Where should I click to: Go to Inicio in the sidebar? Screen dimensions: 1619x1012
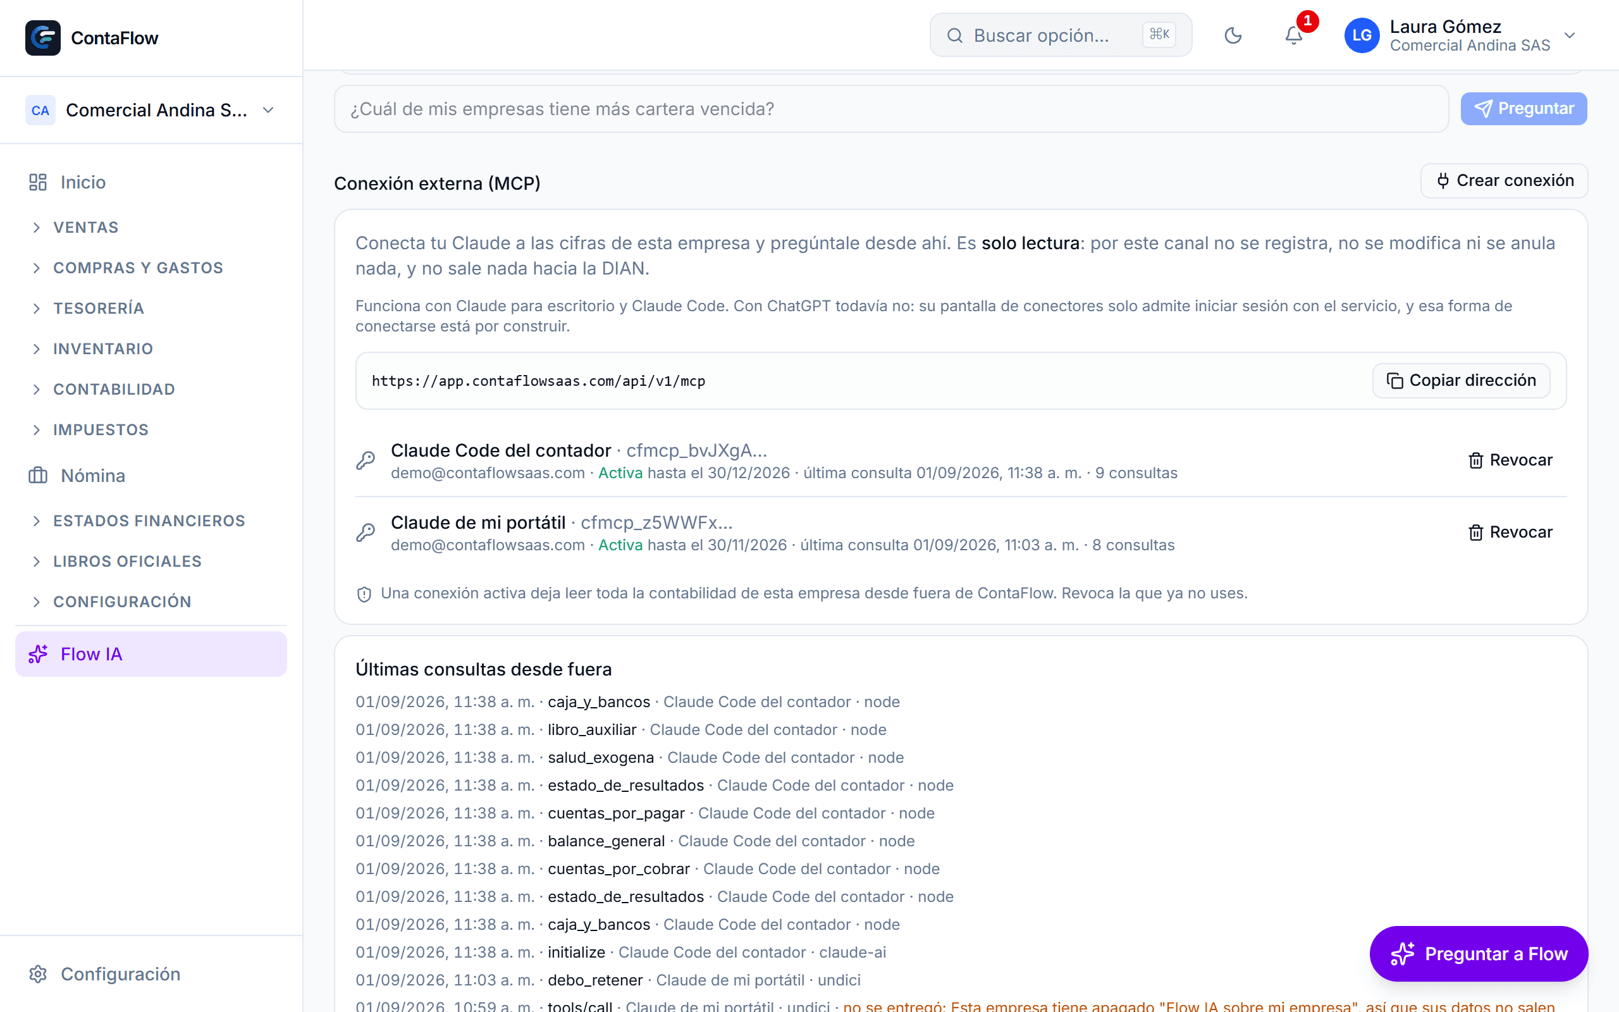(x=151, y=182)
